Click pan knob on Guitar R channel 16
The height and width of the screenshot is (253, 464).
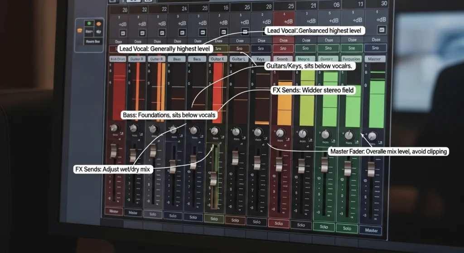[215, 131]
